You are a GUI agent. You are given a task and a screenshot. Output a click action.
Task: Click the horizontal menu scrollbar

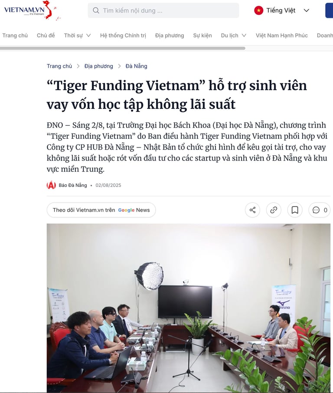point(123,49)
